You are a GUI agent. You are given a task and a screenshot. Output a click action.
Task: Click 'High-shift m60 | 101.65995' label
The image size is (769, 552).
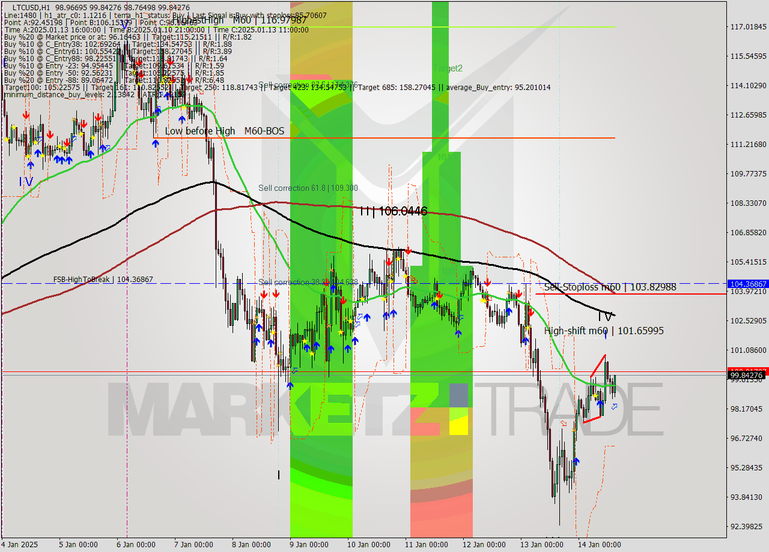point(604,331)
